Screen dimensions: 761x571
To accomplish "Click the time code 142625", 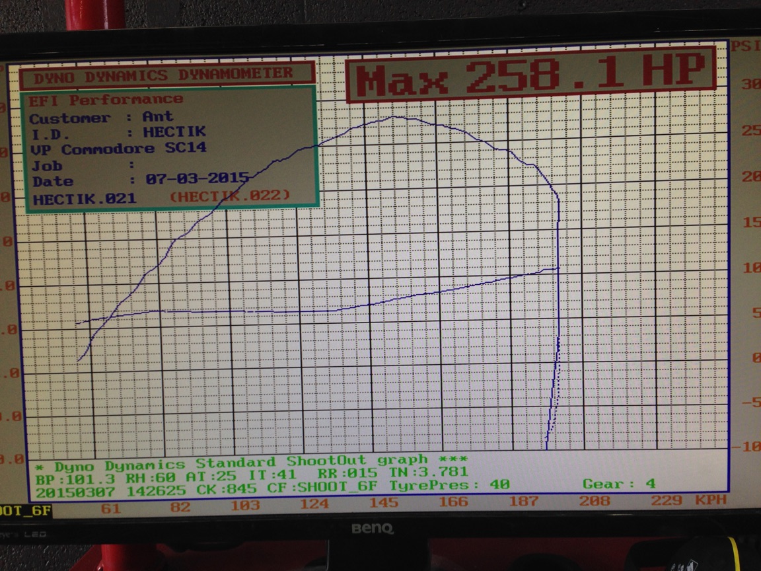I will (x=157, y=491).
